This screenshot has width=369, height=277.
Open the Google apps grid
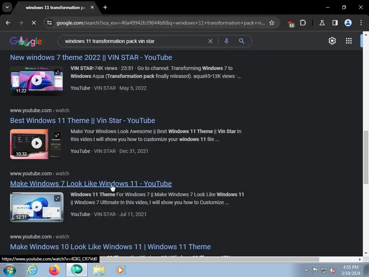(349, 41)
